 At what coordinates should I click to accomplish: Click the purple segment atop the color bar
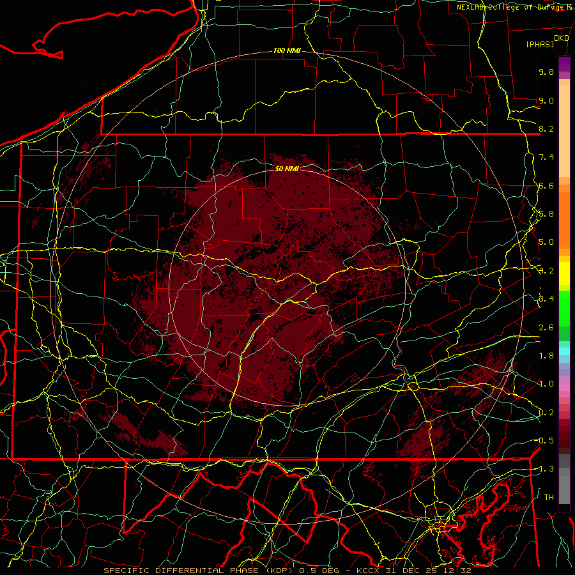point(564,65)
